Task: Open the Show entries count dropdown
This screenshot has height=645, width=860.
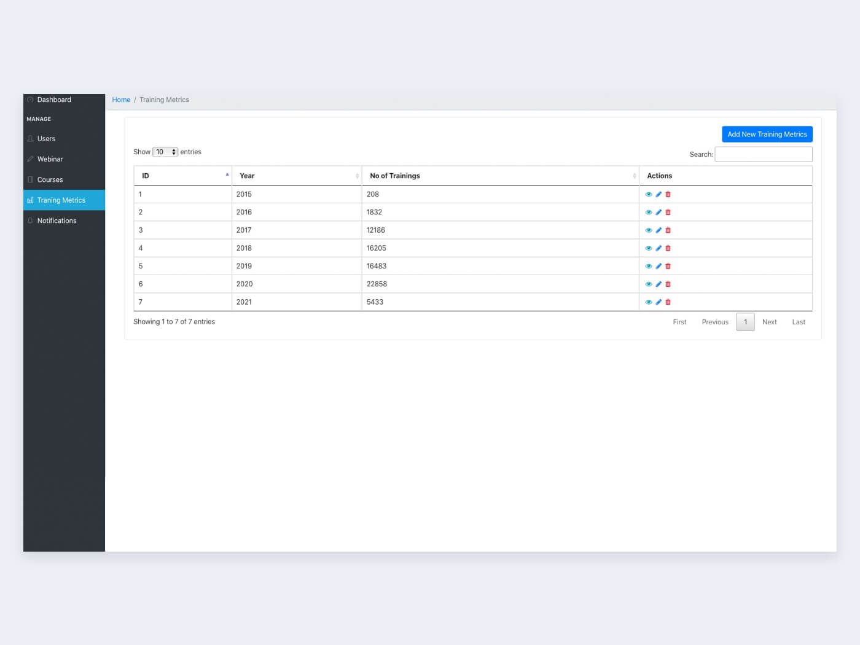Action: pos(165,152)
